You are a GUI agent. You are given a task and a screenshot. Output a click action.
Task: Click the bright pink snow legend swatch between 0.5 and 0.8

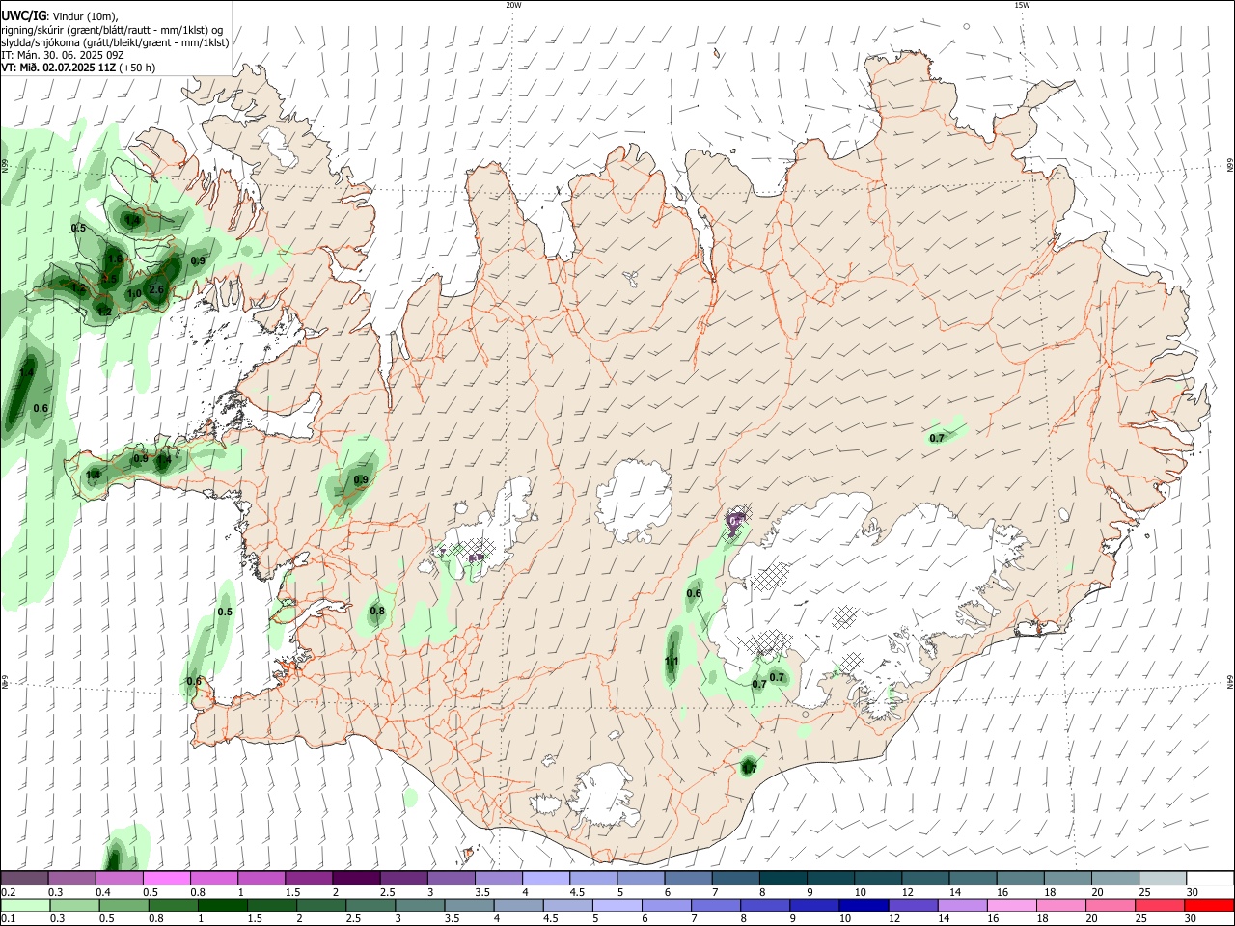pos(166,878)
